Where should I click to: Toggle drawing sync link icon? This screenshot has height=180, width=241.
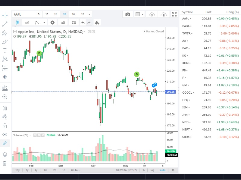click(x=5, y=143)
